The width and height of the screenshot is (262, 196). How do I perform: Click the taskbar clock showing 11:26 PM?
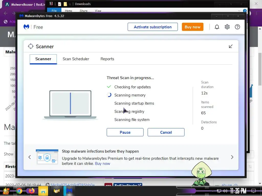click(x=238, y=191)
